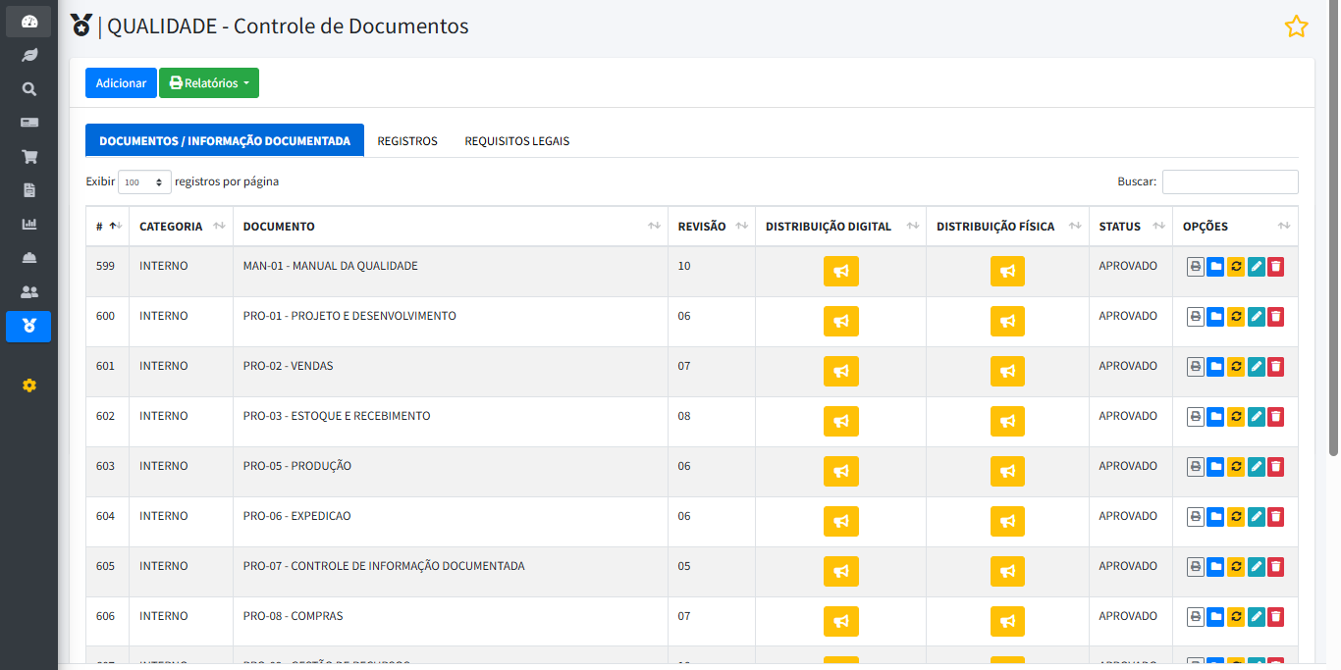
Task: Toggle physical distribution for PRO-03 ESTOQUE E RECEBIMENTO
Action: pos(1007,421)
